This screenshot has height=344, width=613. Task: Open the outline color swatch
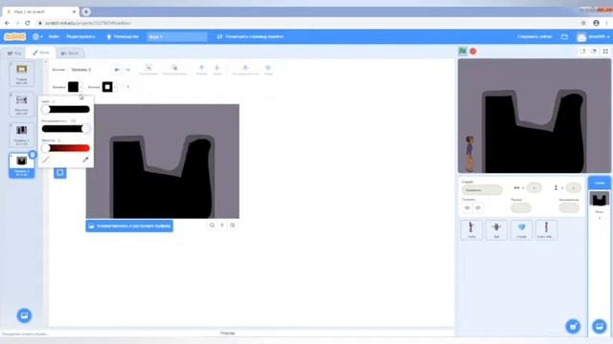107,87
